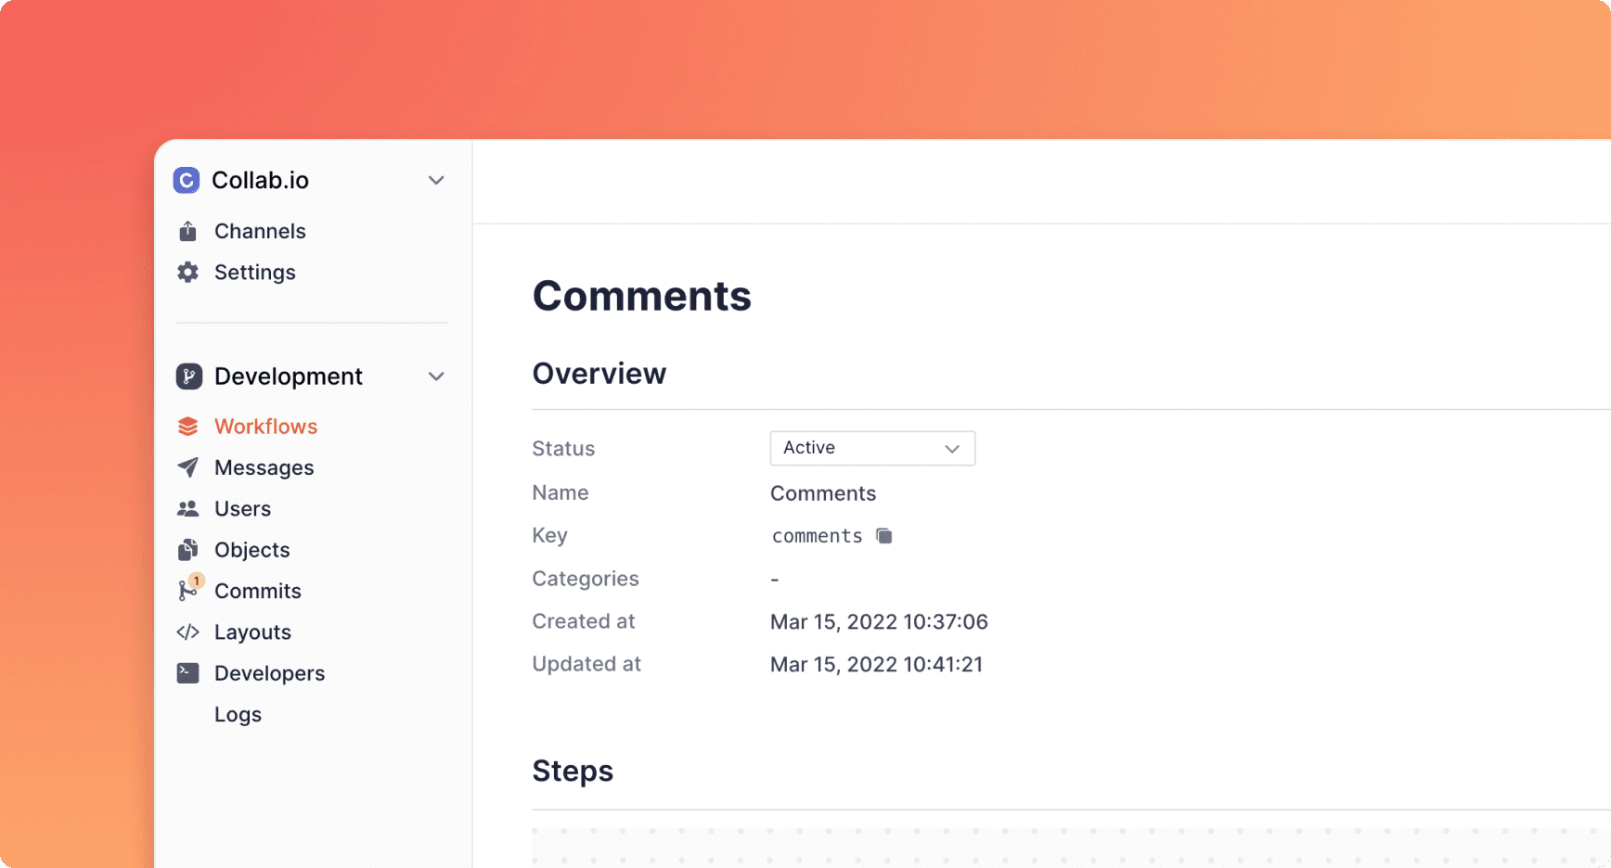
Task: Open the Messages menu item
Action: click(x=264, y=468)
